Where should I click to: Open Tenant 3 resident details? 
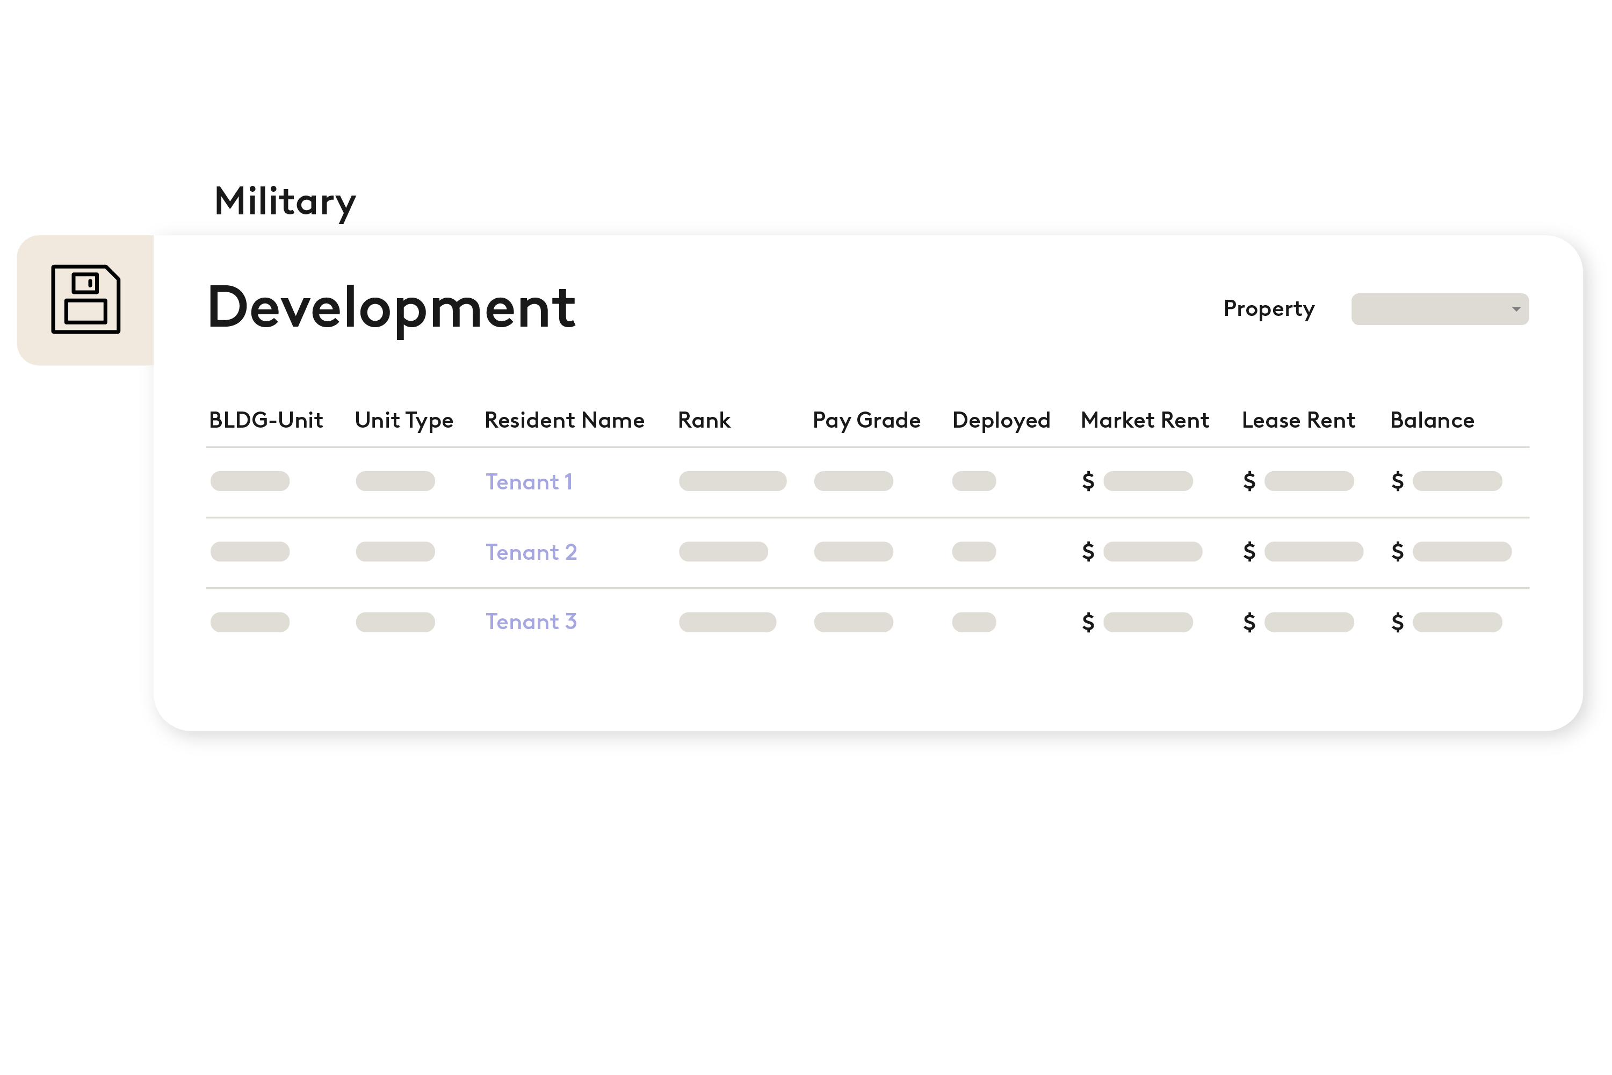coord(532,622)
